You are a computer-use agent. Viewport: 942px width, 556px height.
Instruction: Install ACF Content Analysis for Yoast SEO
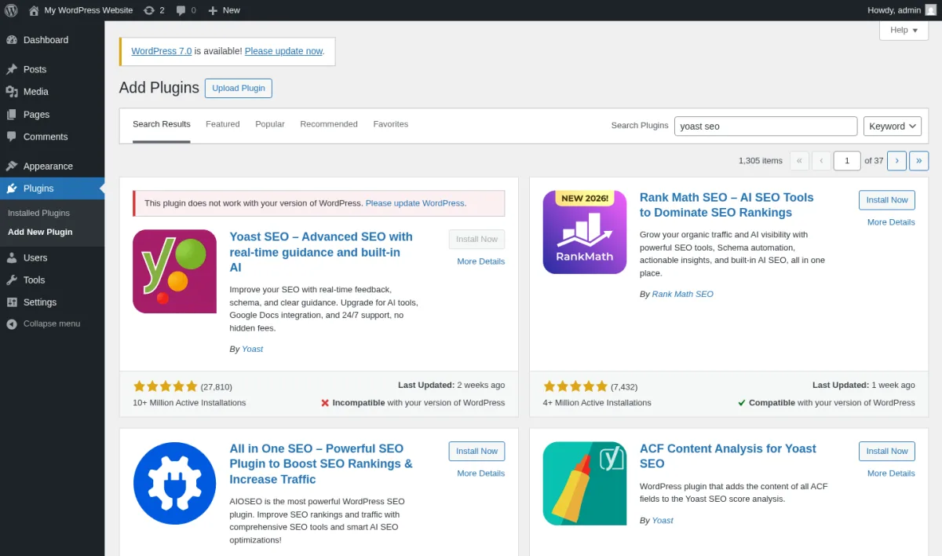887,452
